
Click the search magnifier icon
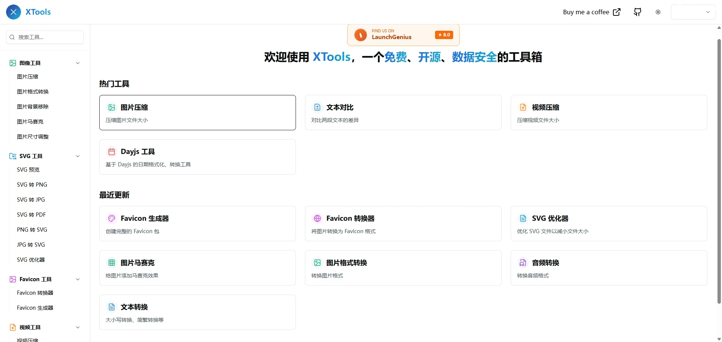coord(12,37)
